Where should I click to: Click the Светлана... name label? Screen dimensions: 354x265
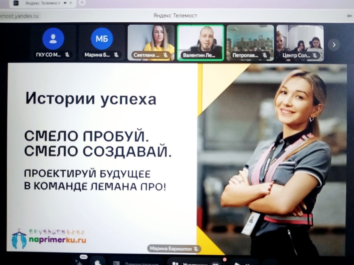point(146,55)
